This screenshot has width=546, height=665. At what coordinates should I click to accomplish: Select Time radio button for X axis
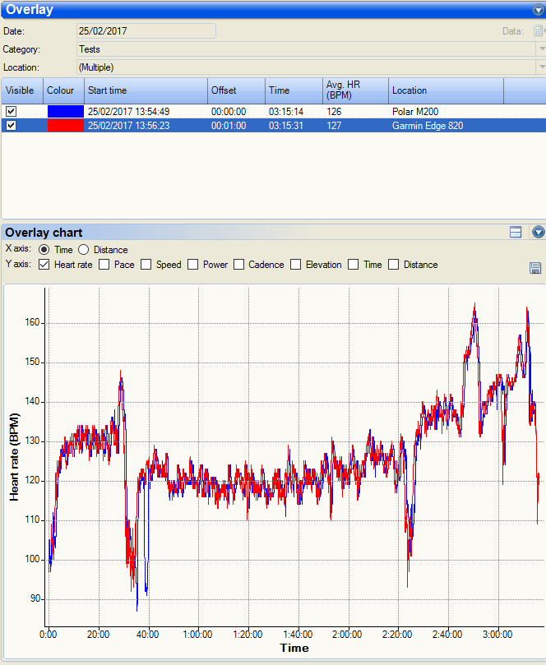coord(44,250)
